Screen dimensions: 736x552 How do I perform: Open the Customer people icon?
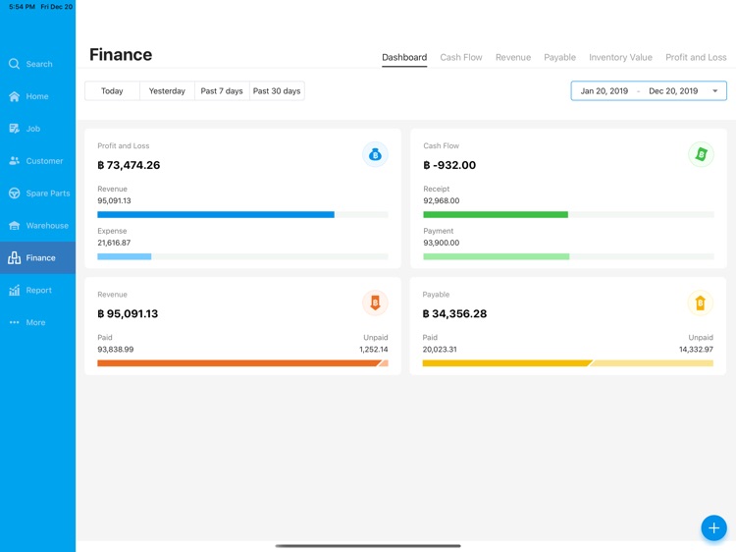click(x=14, y=161)
